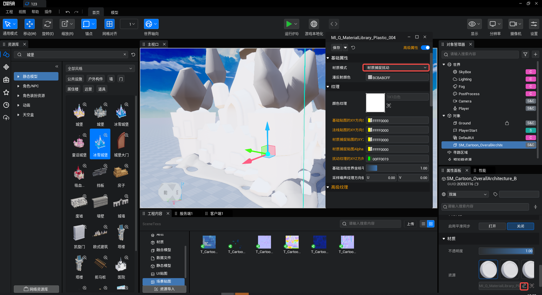
Task: Open the grid size 1 dropdown
Action: point(129,24)
